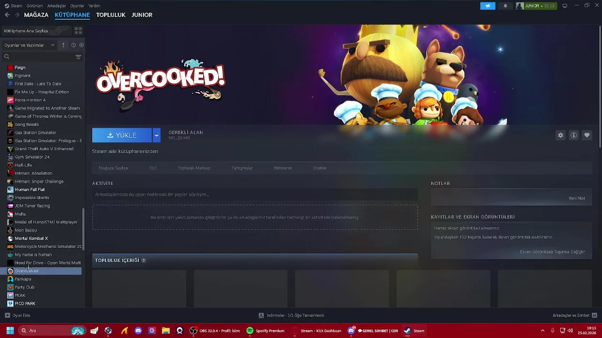602x338 pixels.
Task: Open TOPLULUK İÇERİĞİ help question mark
Action: [x=143, y=261]
